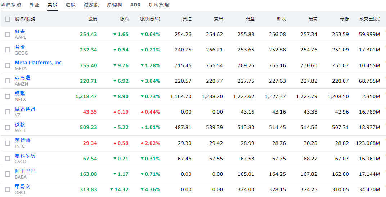This screenshot has width=386, height=197.
Task: Open the 滬深股 tab
Action: (x=91, y=5)
